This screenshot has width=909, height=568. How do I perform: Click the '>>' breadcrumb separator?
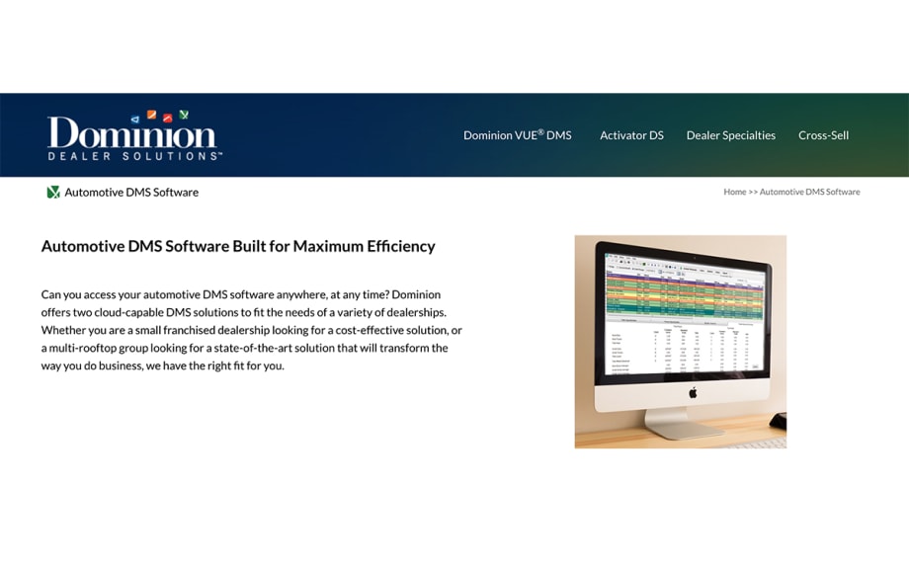coord(753,192)
